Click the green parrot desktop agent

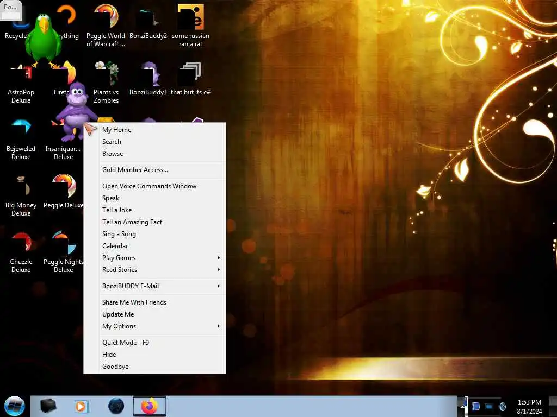[44, 40]
